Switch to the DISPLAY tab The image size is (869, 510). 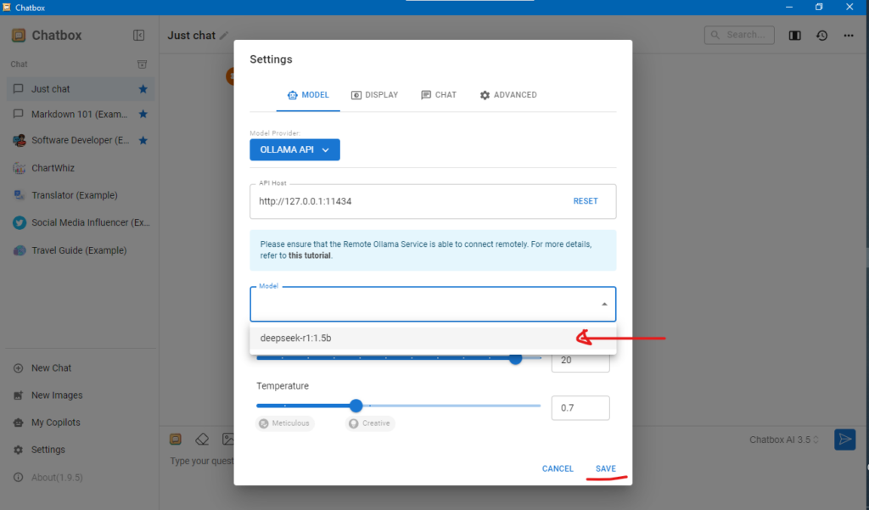[x=374, y=95]
